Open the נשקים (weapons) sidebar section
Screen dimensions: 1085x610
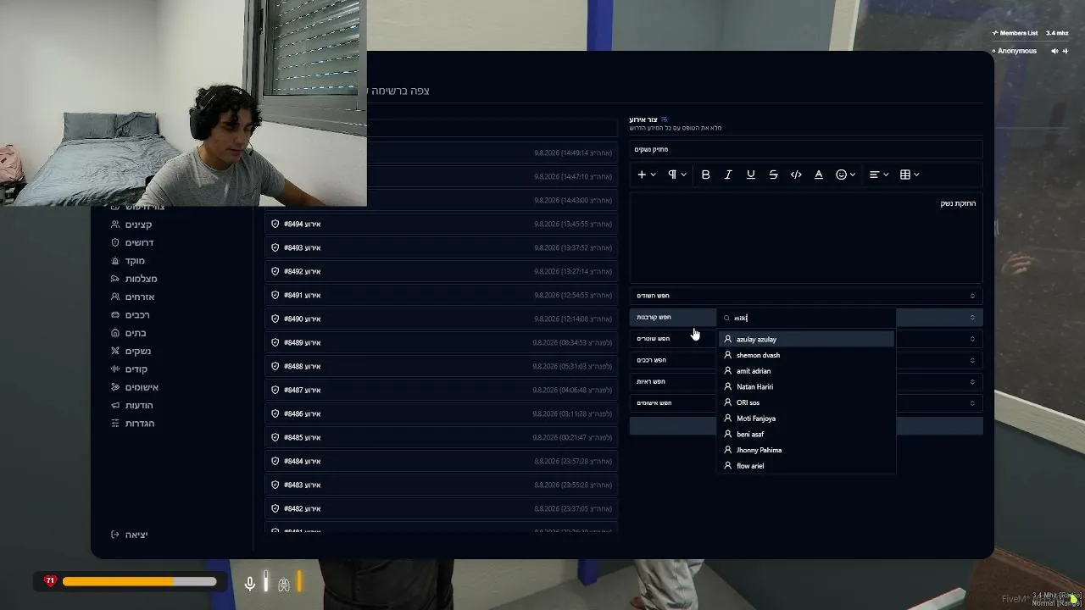coord(131,351)
